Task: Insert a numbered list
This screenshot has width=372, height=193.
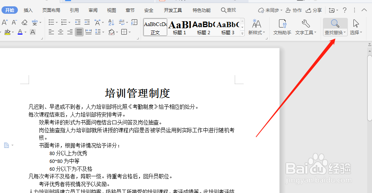Action: [x=64, y=23]
